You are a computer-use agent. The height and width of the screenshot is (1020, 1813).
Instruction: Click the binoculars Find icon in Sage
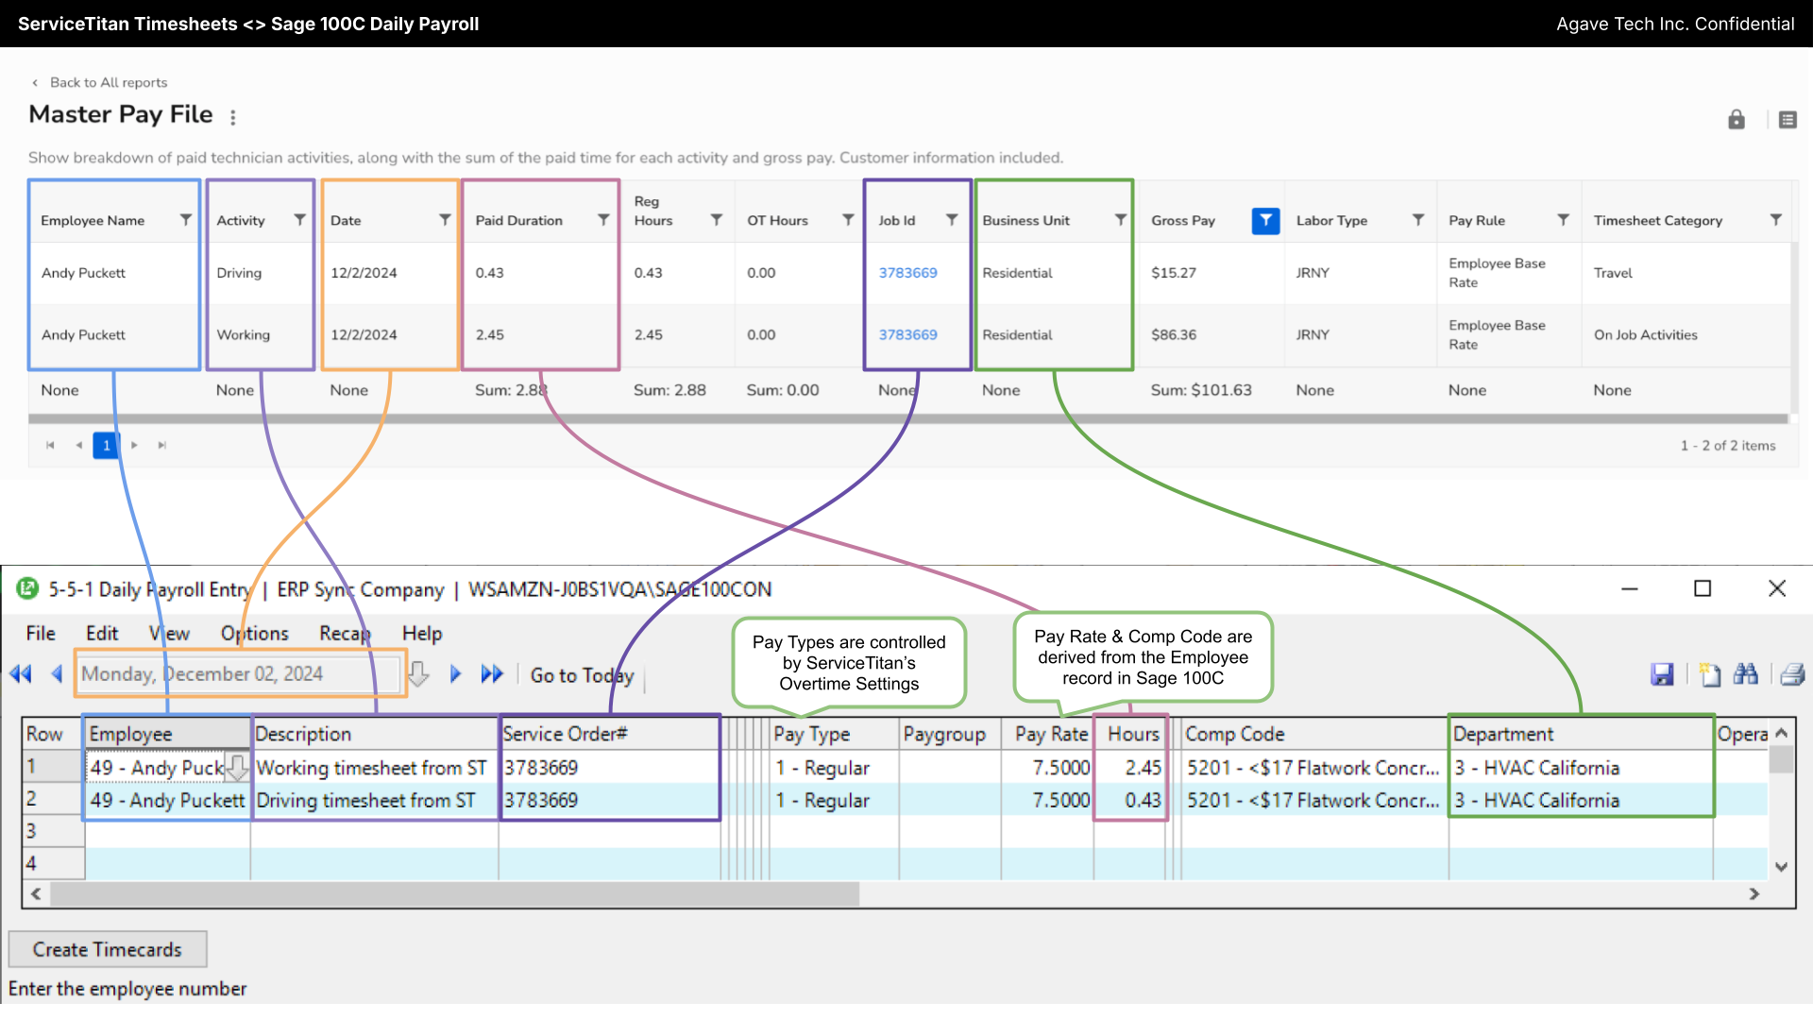point(1746,673)
